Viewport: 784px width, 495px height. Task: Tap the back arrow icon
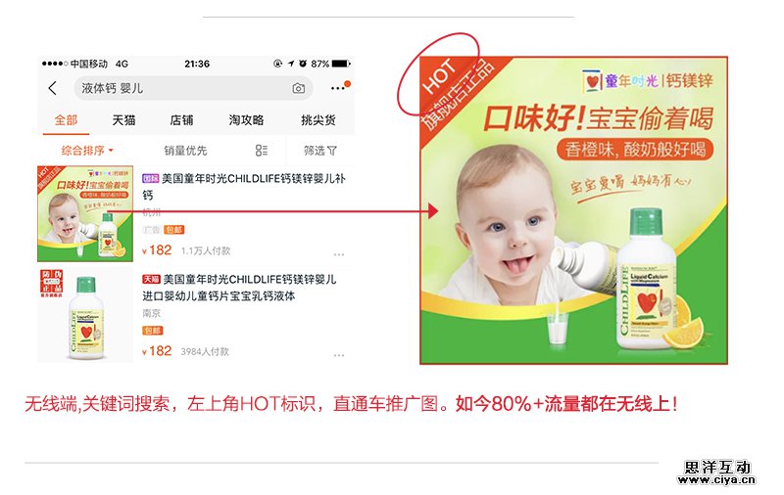[x=53, y=88]
